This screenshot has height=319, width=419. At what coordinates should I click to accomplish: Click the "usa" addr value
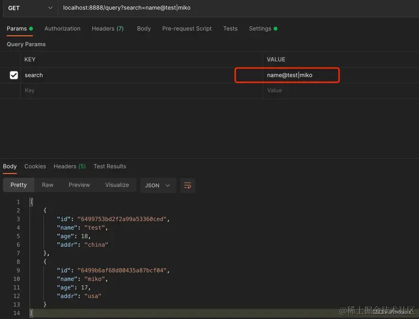pyautogui.click(x=93, y=296)
